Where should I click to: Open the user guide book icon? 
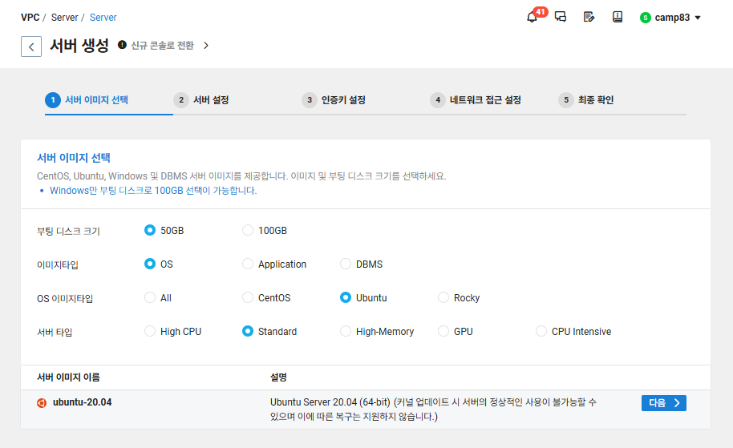(x=618, y=18)
